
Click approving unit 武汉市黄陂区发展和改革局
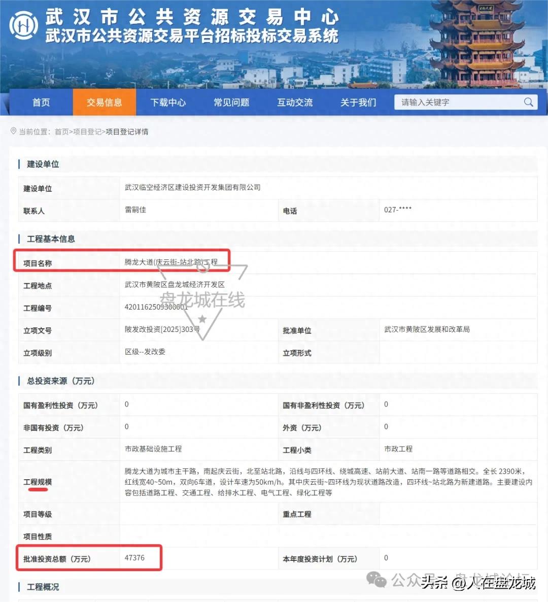tap(427, 329)
